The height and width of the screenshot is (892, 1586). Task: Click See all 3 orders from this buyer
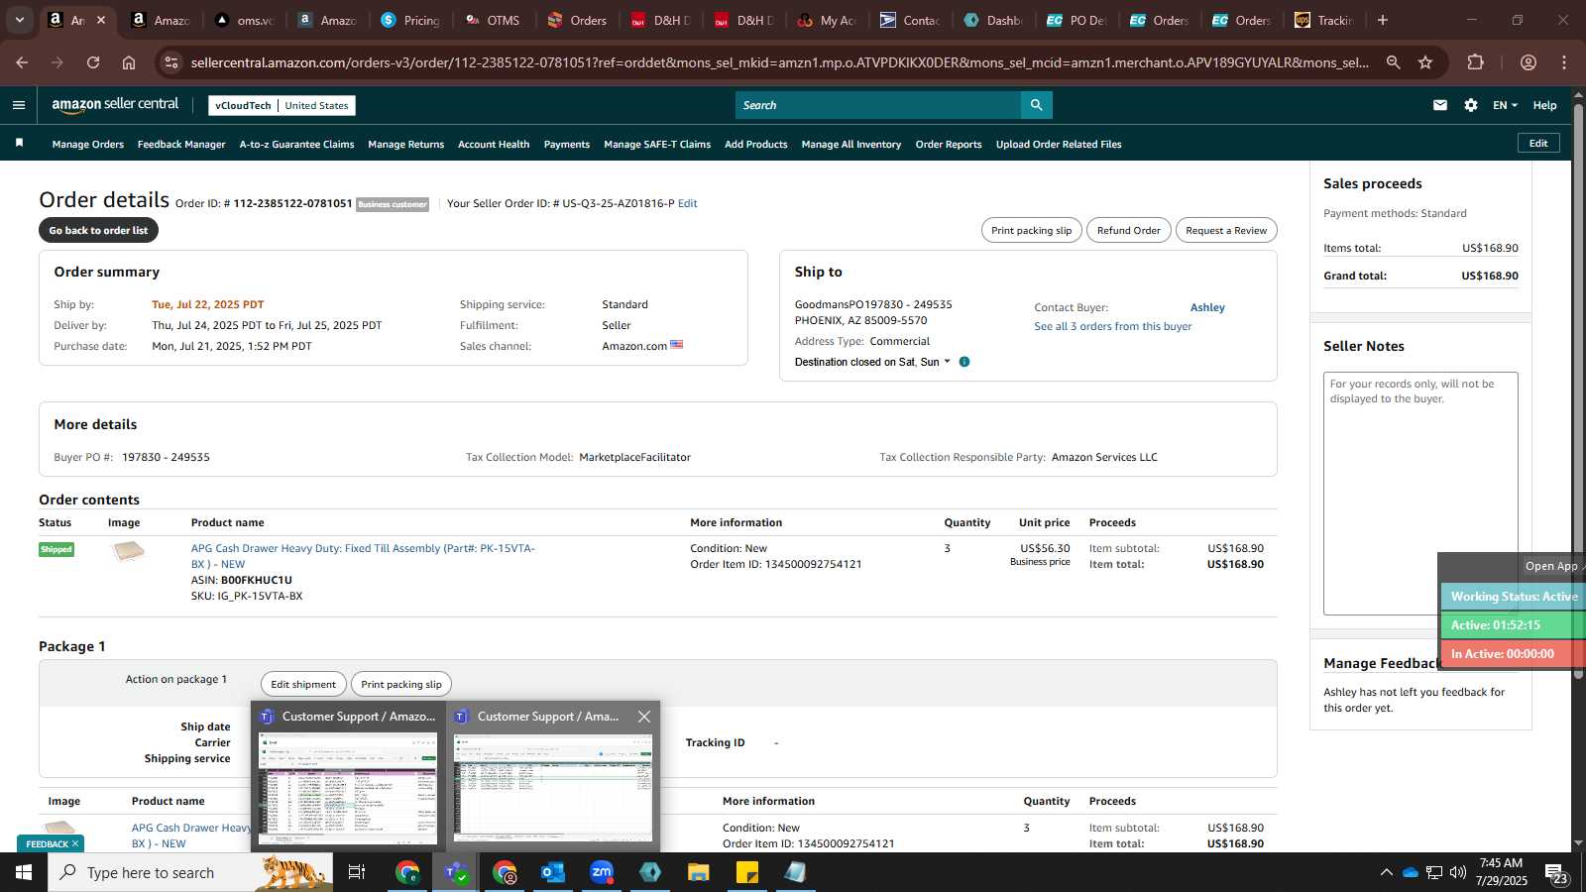coord(1113,326)
